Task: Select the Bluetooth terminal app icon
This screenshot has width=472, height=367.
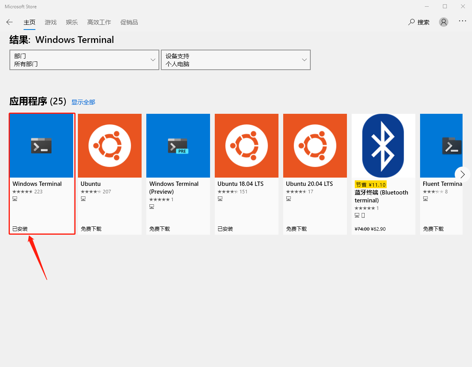Action: (x=383, y=146)
